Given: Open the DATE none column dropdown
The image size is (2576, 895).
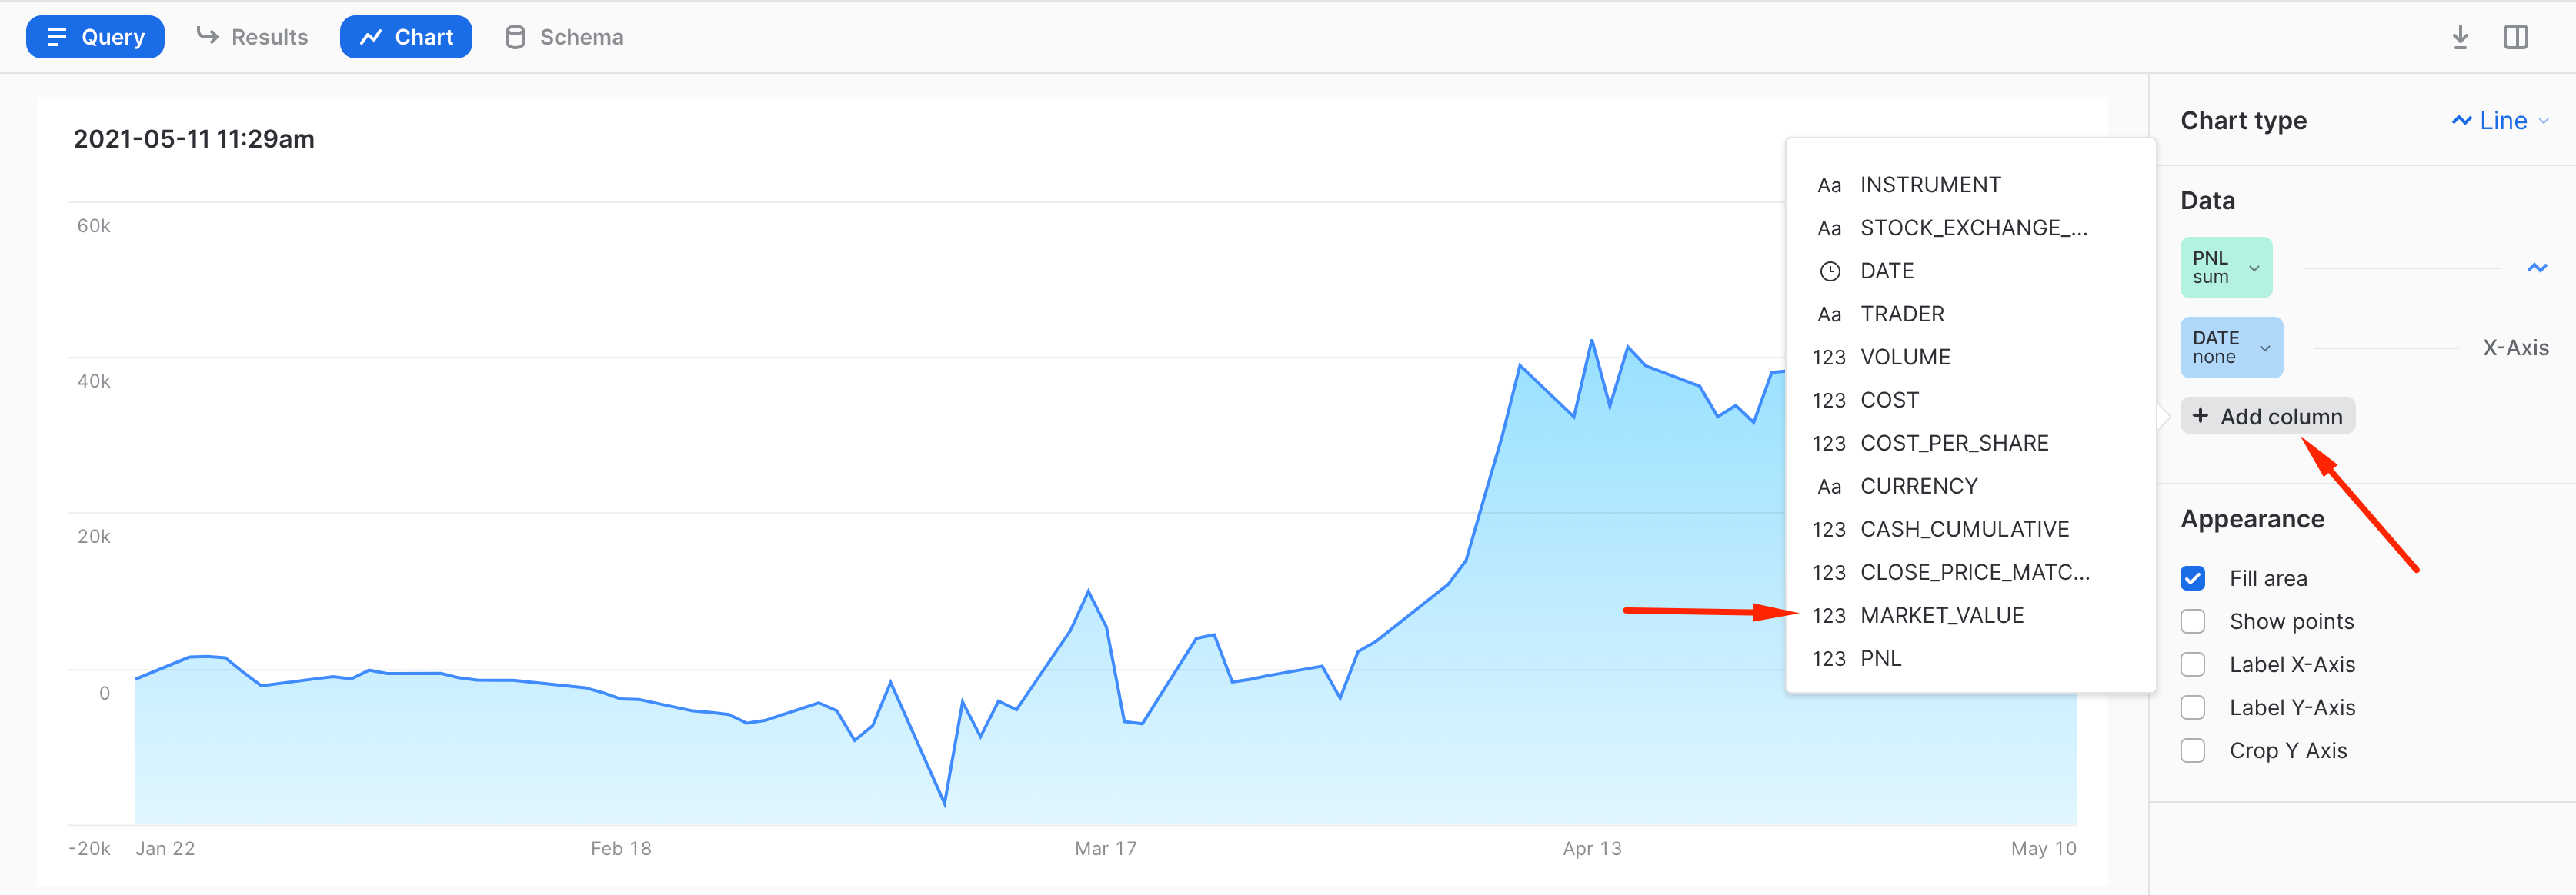Looking at the screenshot, I should click(x=2231, y=348).
